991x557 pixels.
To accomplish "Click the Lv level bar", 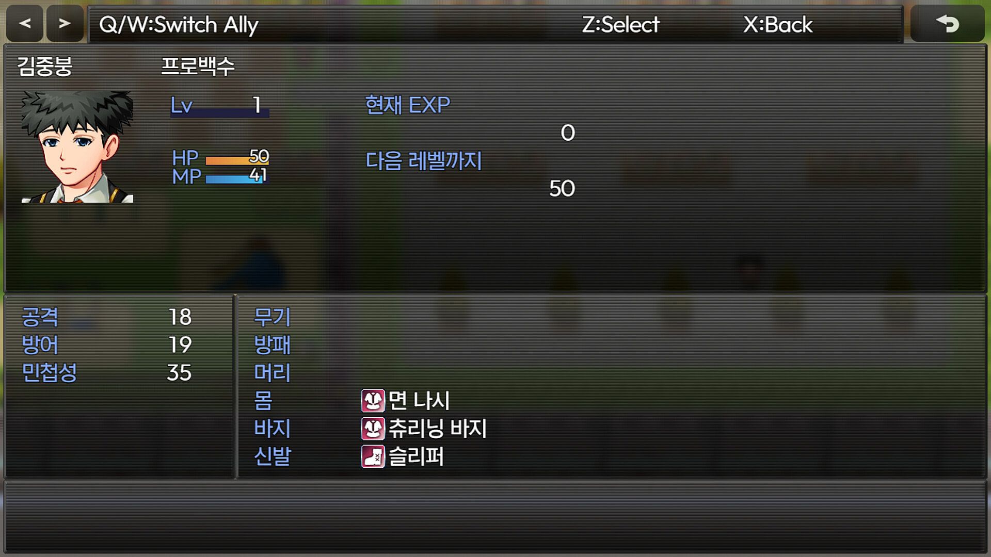I will tap(220, 113).
